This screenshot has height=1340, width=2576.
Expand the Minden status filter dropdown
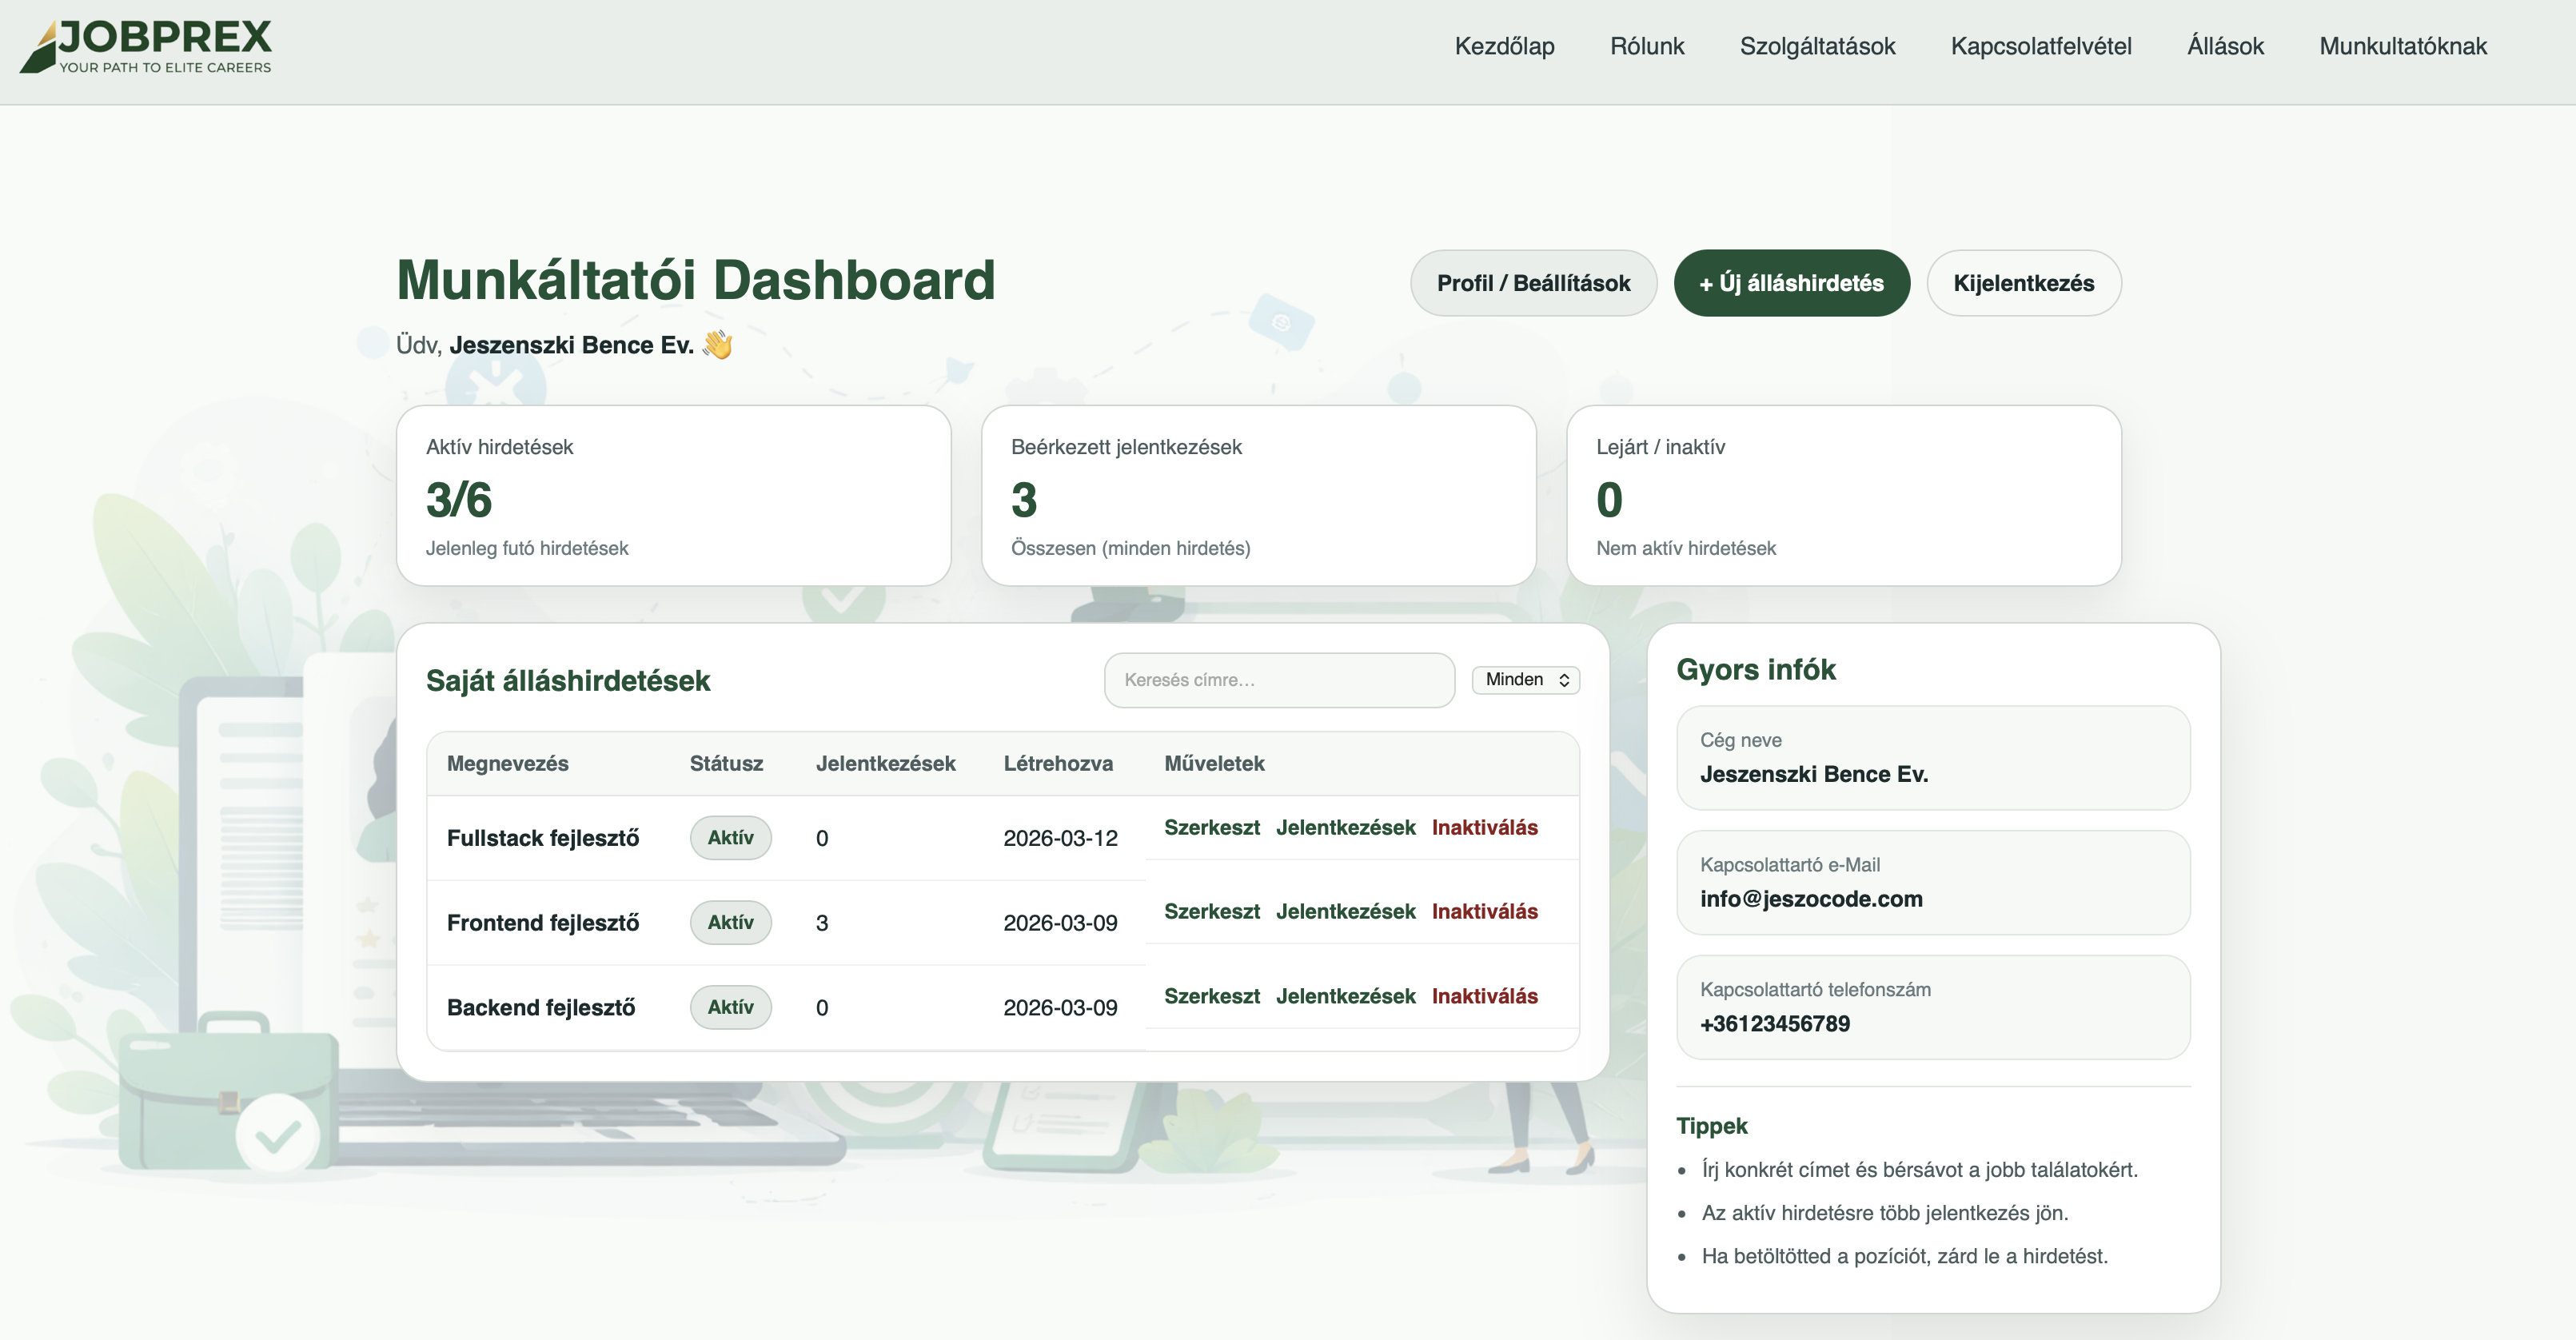[x=1525, y=680]
